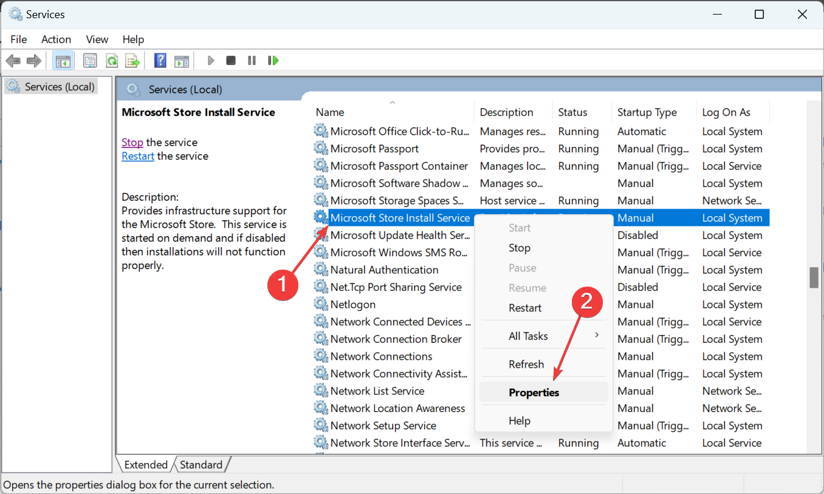
Task: Select the Microsoft Passport service name
Action: tap(374, 149)
